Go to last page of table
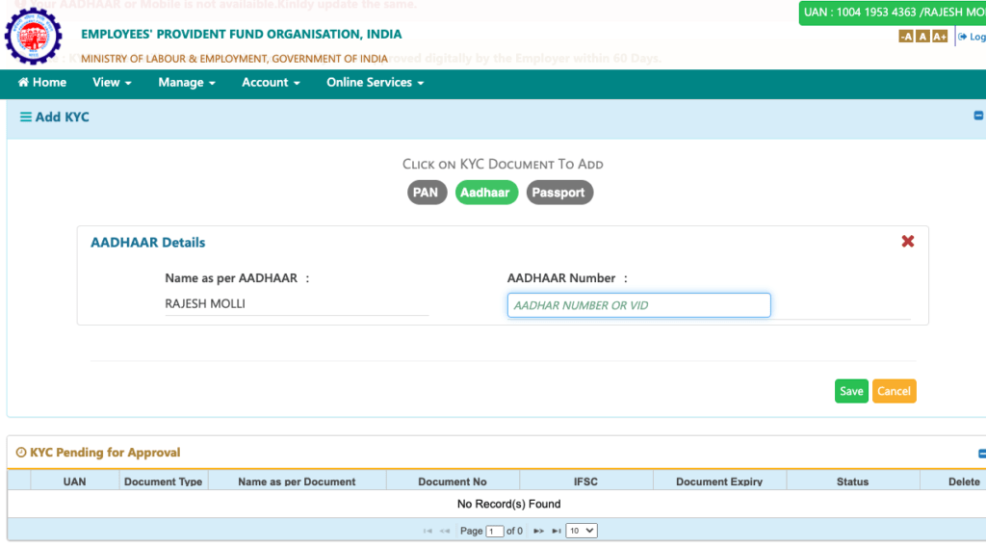 557,532
